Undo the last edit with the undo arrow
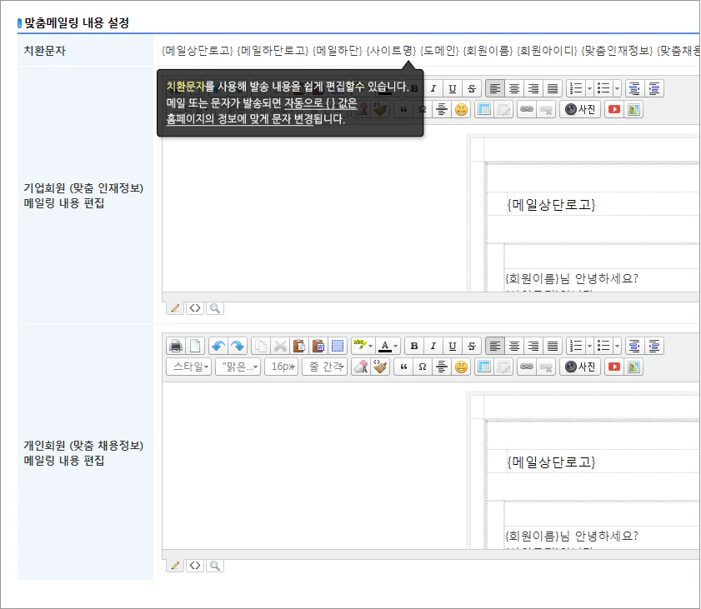701x609 pixels. pos(219,346)
